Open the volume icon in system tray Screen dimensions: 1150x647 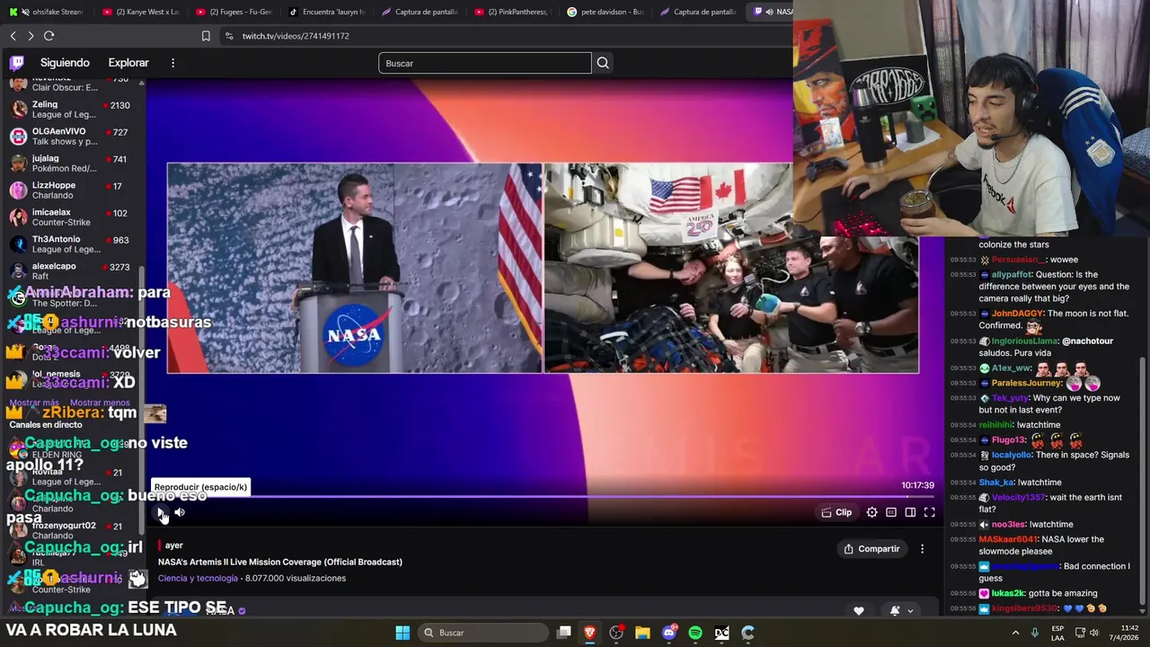[x=1093, y=633]
